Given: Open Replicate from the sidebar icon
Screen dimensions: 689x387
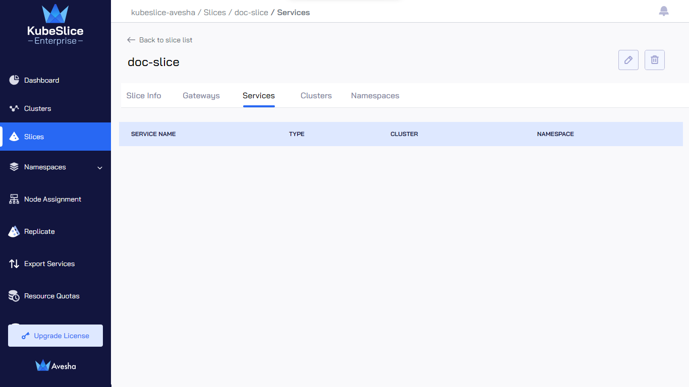Looking at the screenshot, I should tap(14, 231).
